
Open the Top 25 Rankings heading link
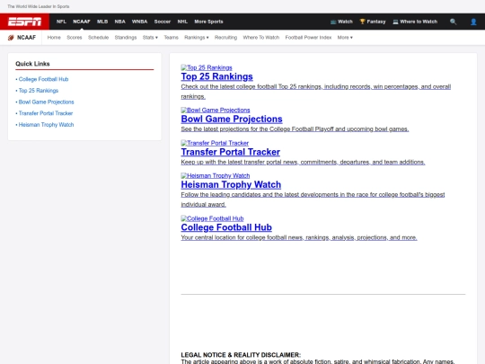216,76
